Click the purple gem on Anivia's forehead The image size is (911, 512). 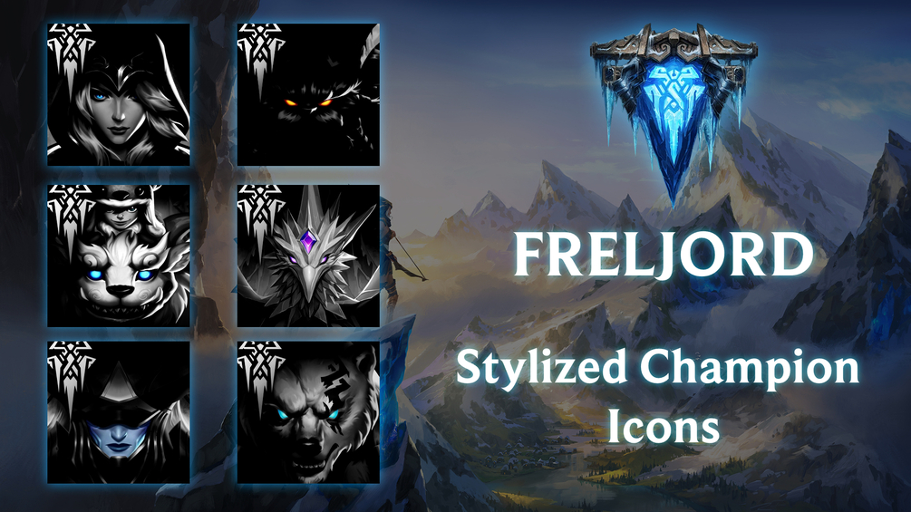click(306, 240)
